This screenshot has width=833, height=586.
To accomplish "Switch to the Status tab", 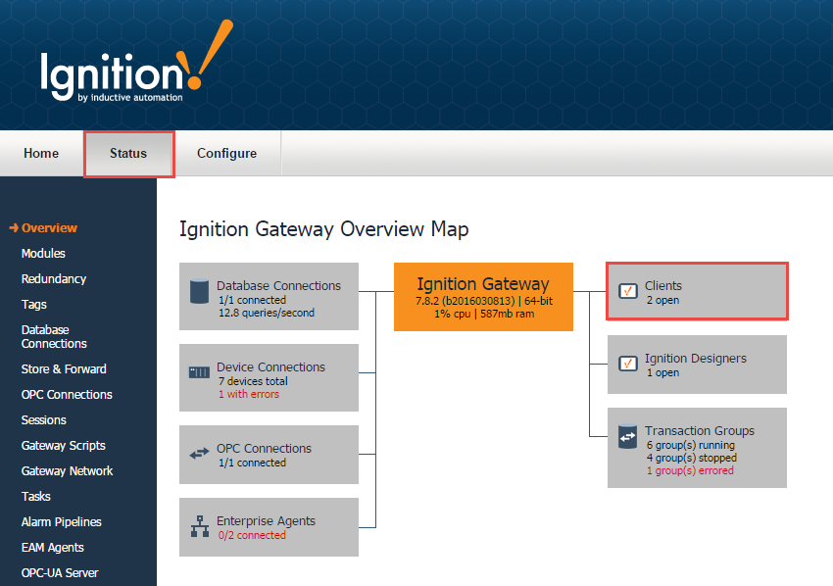I will 128,154.
